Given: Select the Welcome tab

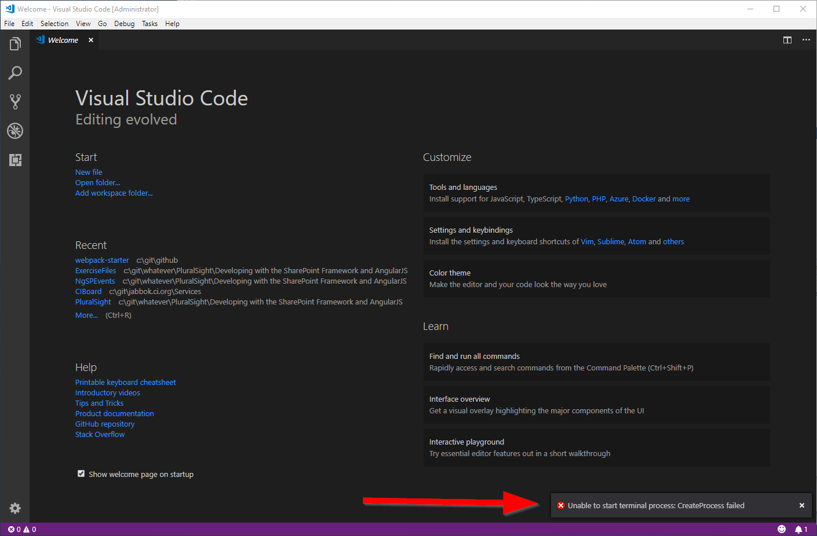Looking at the screenshot, I should coord(63,40).
